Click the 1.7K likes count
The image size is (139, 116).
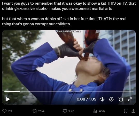71,111
